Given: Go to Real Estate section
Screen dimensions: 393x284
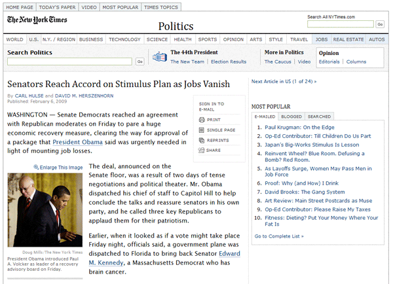Looking at the screenshot, I should click(348, 39).
